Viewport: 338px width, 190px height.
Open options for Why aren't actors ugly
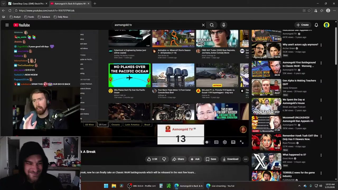[321, 45]
